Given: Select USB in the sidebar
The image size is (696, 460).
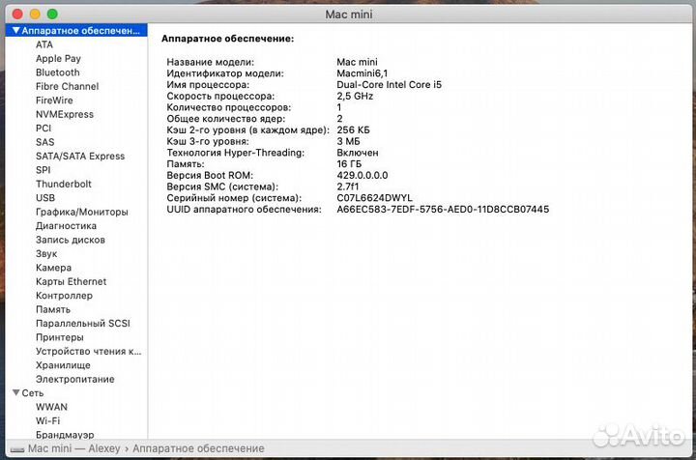Looking at the screenshot, I should coord(45,198).
